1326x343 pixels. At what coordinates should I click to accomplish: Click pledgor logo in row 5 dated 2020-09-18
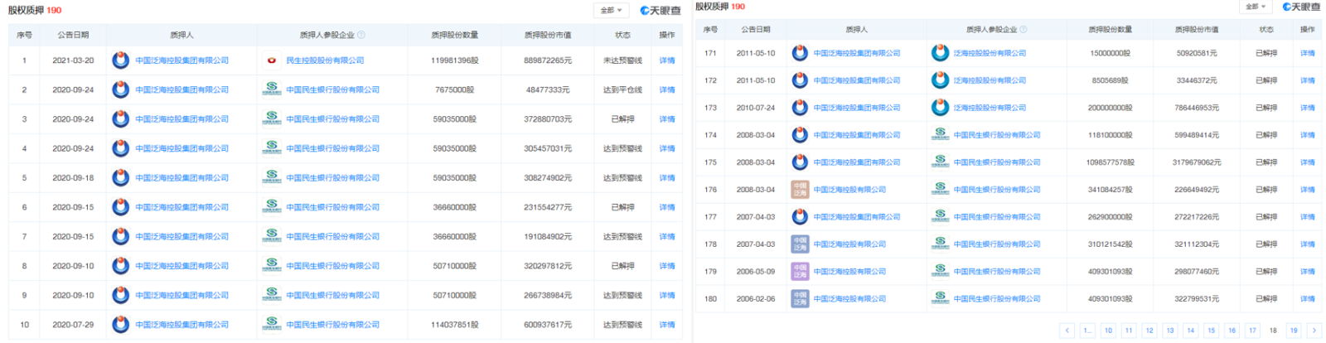121,177
